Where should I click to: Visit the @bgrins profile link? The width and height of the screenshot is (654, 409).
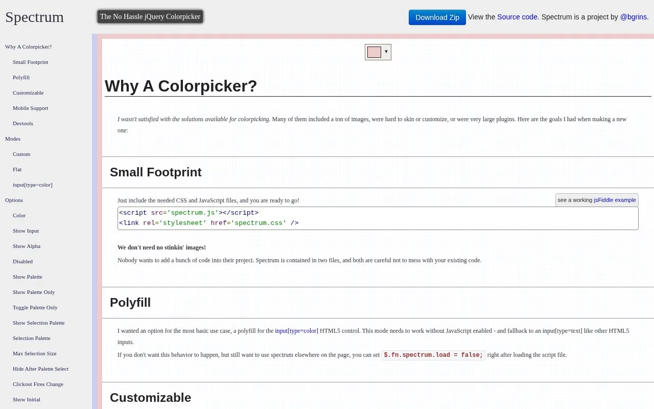tap(634, 17)
